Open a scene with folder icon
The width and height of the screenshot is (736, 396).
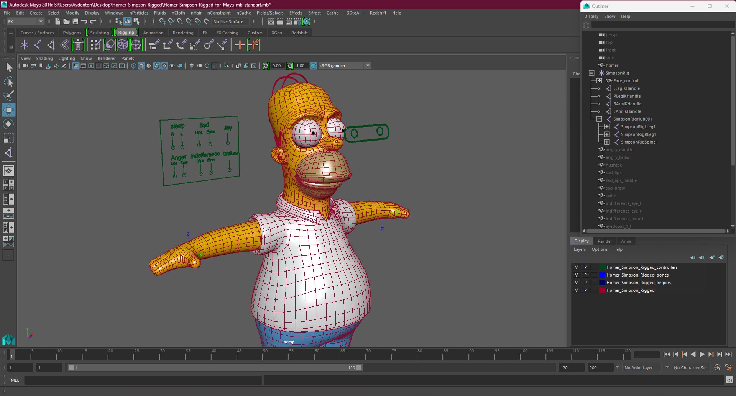66,21
